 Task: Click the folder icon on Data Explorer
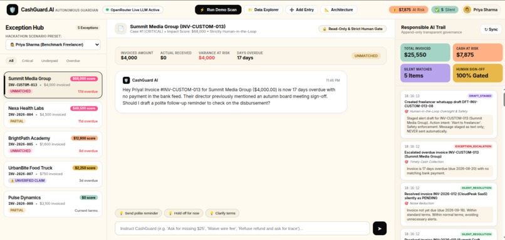pyautogui.click(x=250, y=10)
